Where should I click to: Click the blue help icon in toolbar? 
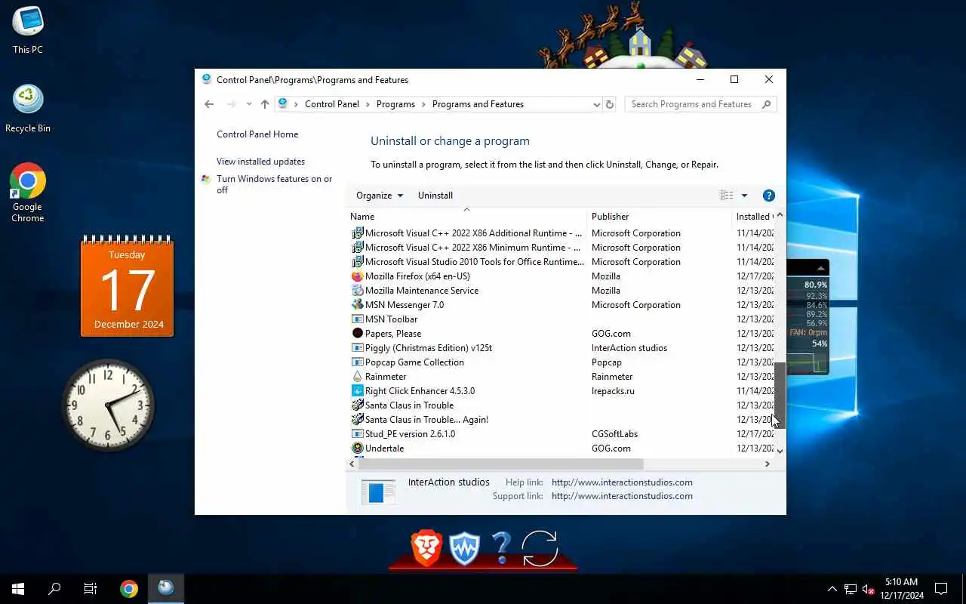pyautogui.click(x=769, y=196)
